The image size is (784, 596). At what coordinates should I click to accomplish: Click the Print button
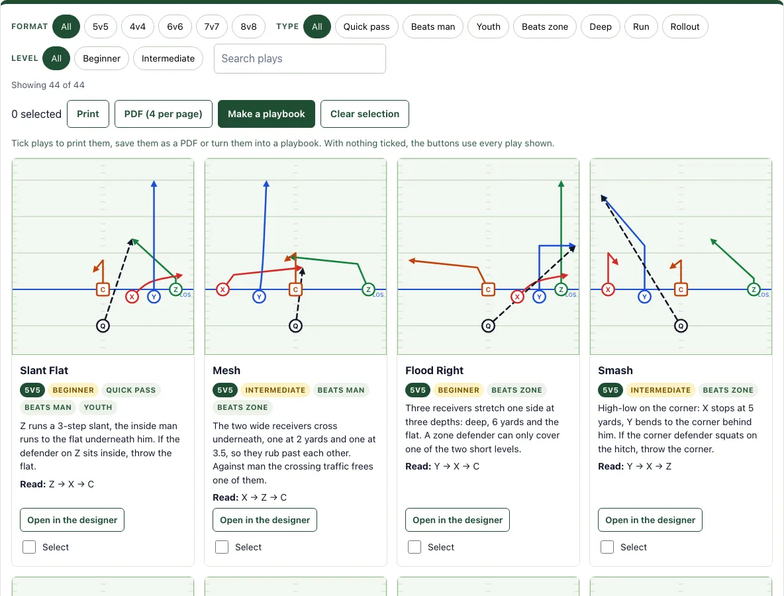[88, 114]
